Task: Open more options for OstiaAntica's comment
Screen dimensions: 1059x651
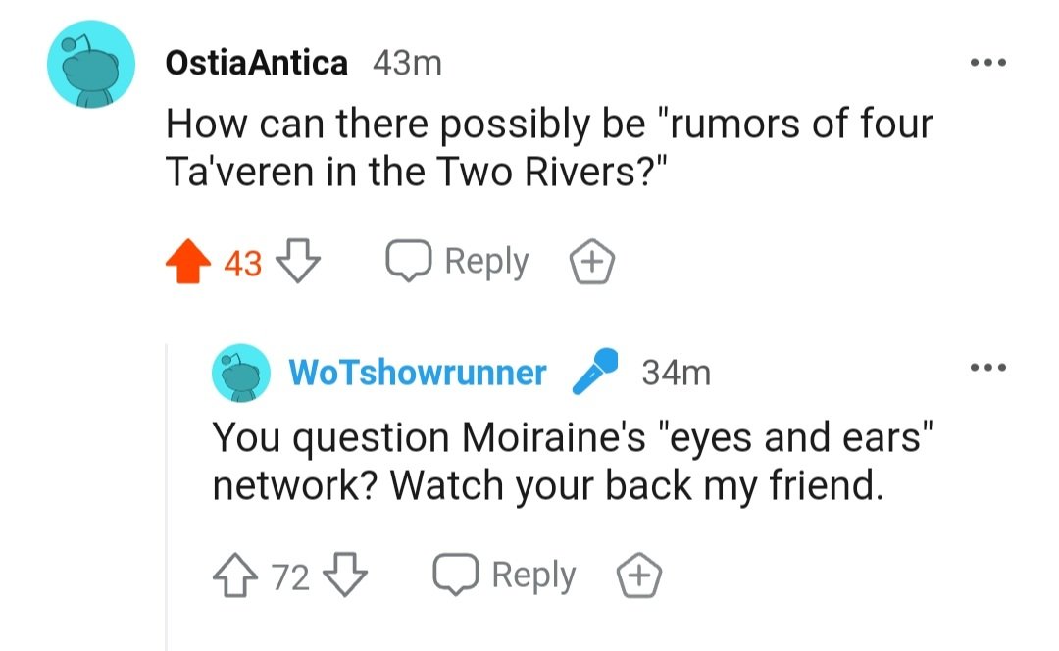Action: click(987, 64)
